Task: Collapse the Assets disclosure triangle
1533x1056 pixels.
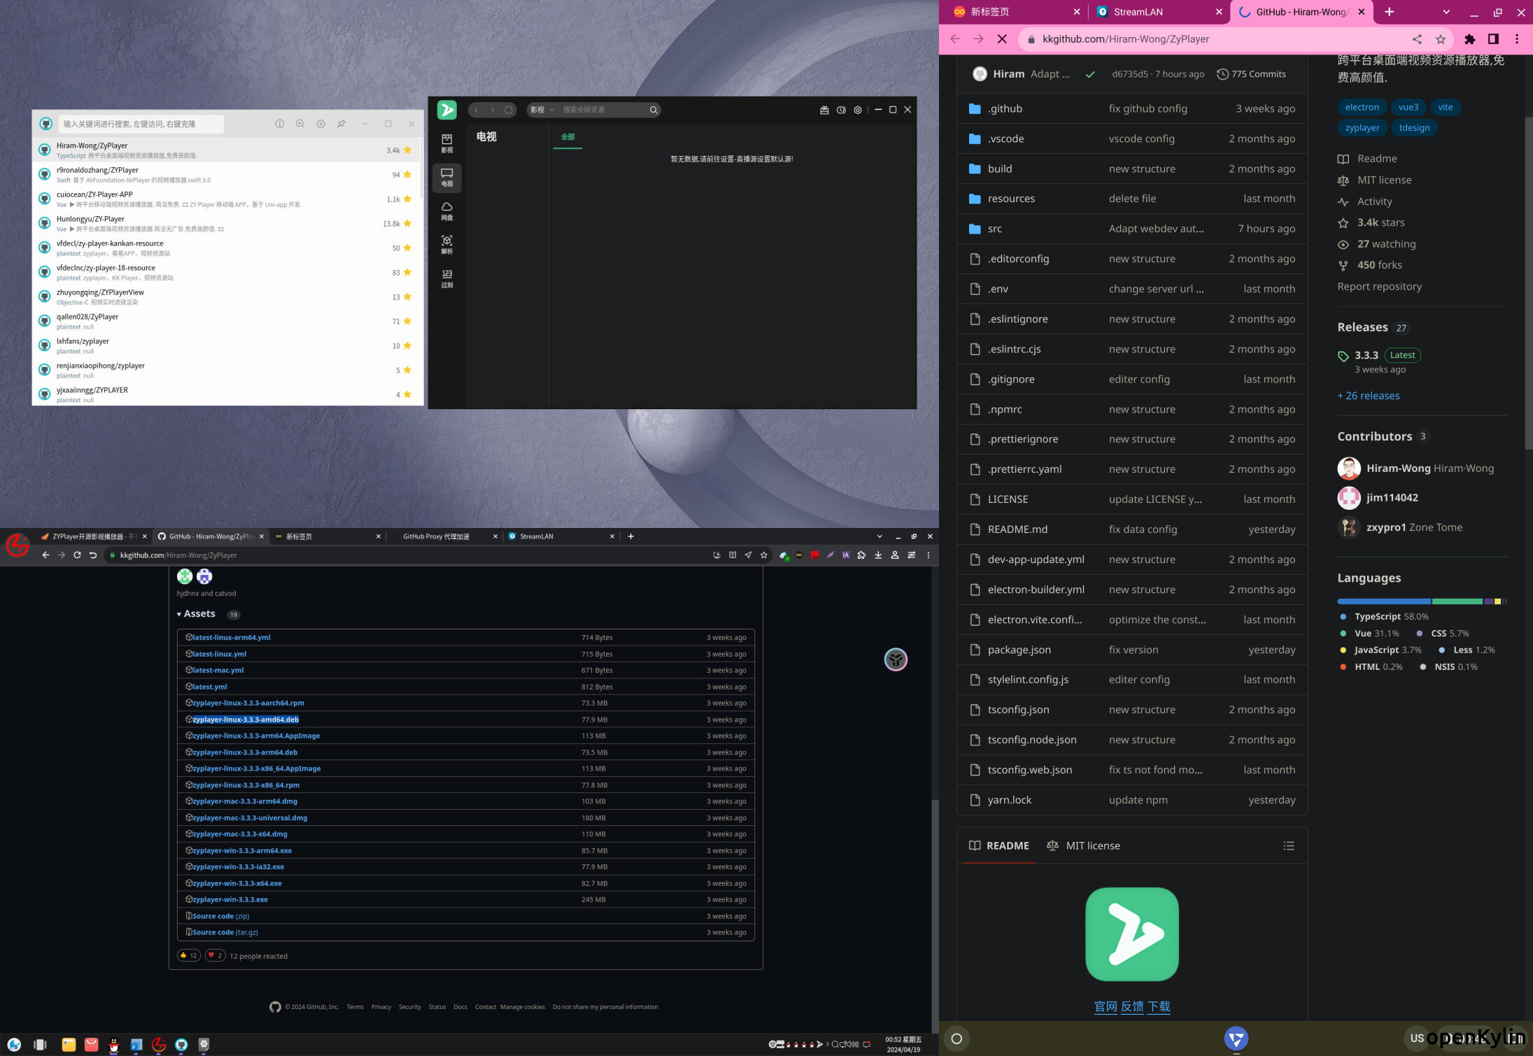Action: tap(179, 614)
